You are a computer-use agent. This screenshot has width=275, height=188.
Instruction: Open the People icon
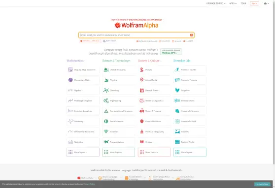pyautogui.click(x=142, y=70)
